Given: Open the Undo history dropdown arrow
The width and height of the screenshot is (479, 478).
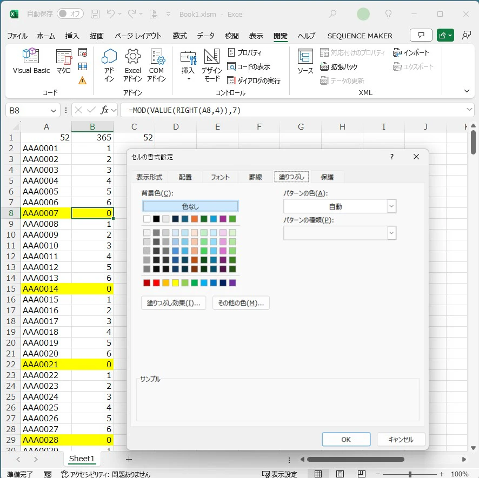Looking at the screenshot, I should tap(120, 14).
